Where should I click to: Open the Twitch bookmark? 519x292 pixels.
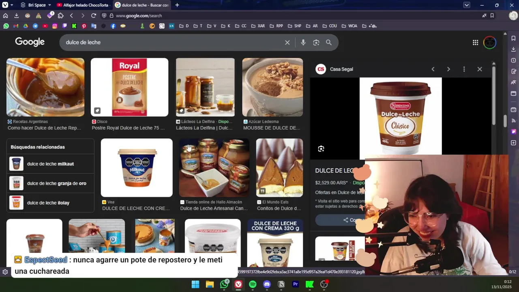click(x=64, y=26)
